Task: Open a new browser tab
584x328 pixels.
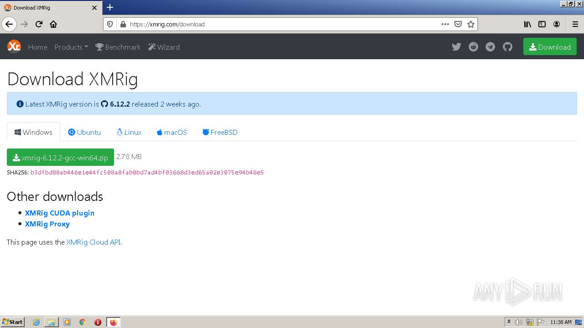Action: click(110, 7)
